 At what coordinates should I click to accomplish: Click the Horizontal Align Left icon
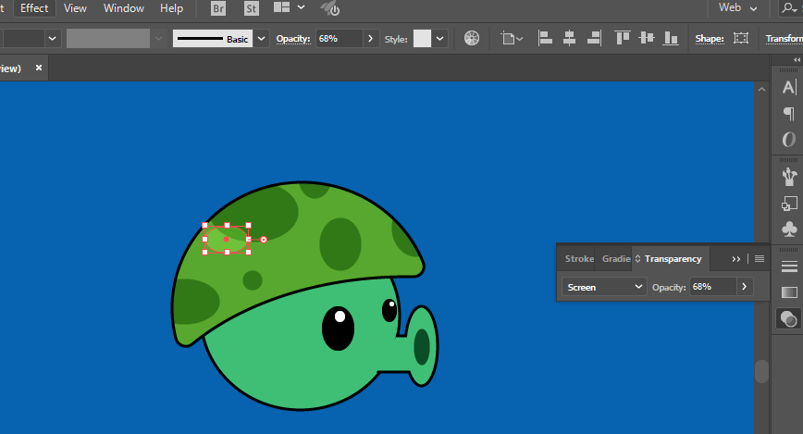click(546, 39)
